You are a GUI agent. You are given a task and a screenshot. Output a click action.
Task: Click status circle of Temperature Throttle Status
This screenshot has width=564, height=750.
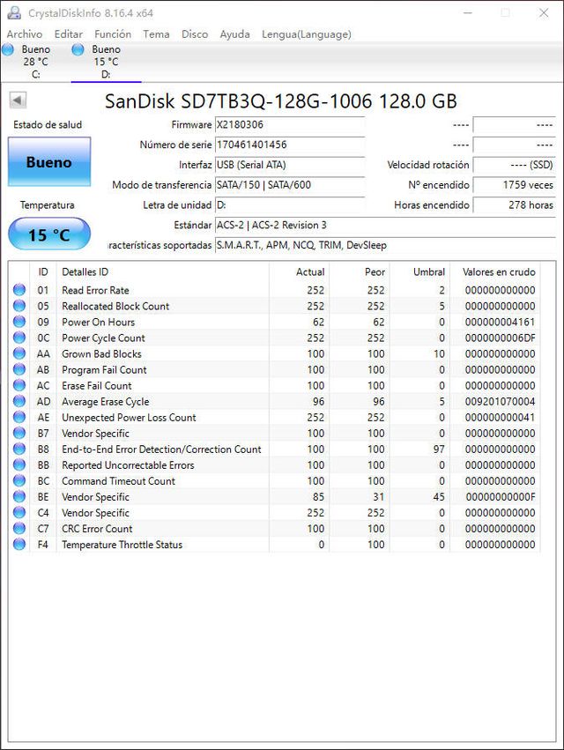[x=19, y=545]
